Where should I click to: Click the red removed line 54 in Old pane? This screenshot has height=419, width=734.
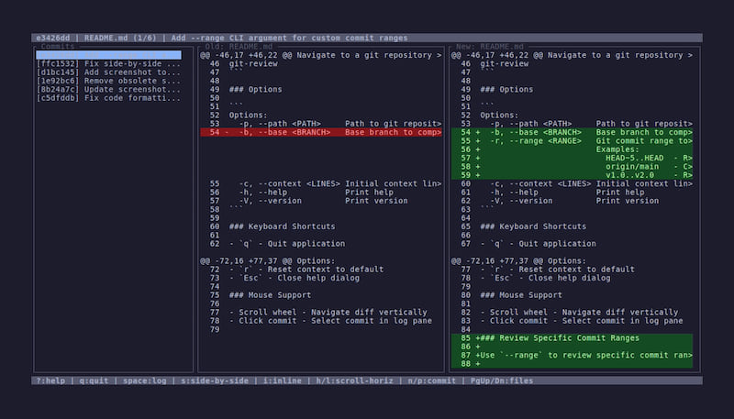coord(321,132)
